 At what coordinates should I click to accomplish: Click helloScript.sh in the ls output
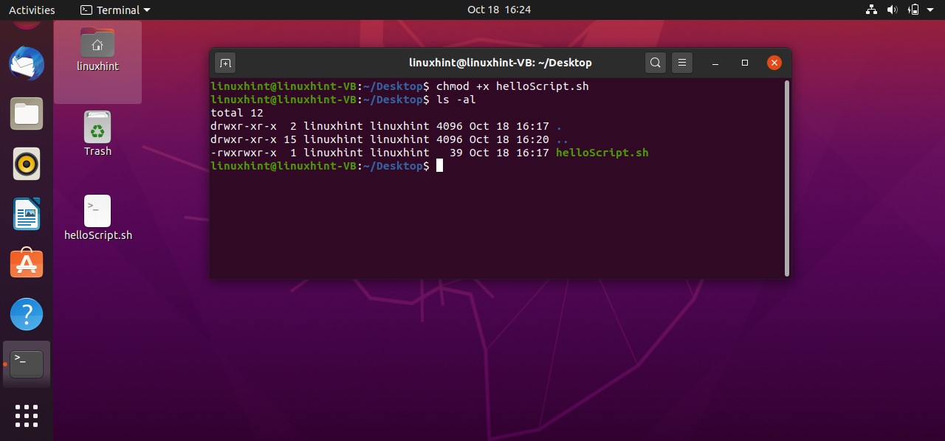(x=602, y=153)
